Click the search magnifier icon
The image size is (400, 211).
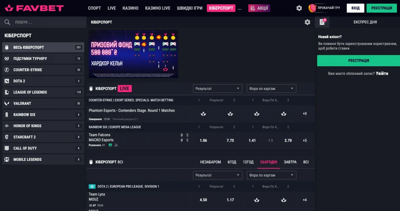point(7,22)
